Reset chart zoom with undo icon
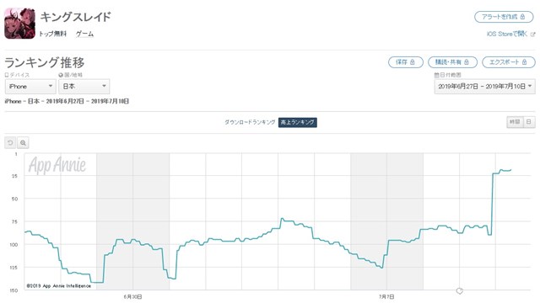This screenshot has height=303, width=540. tap(10, 142)
